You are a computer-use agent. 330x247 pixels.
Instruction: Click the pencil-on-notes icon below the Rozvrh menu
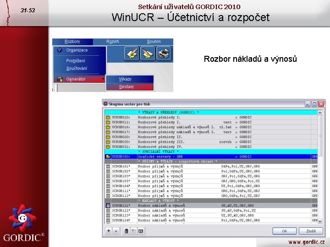[x=132, y=54]
